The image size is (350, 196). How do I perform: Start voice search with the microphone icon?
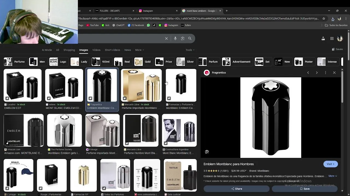click(175, 38)
